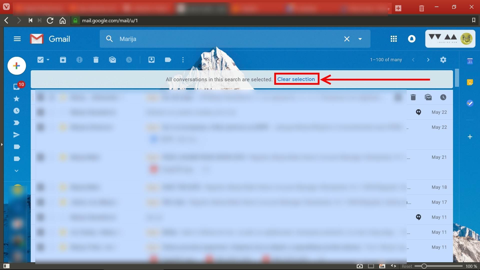
Task: Uncheck the second email row checkbox
Action: pyautogui.click(x=40, y=112)
